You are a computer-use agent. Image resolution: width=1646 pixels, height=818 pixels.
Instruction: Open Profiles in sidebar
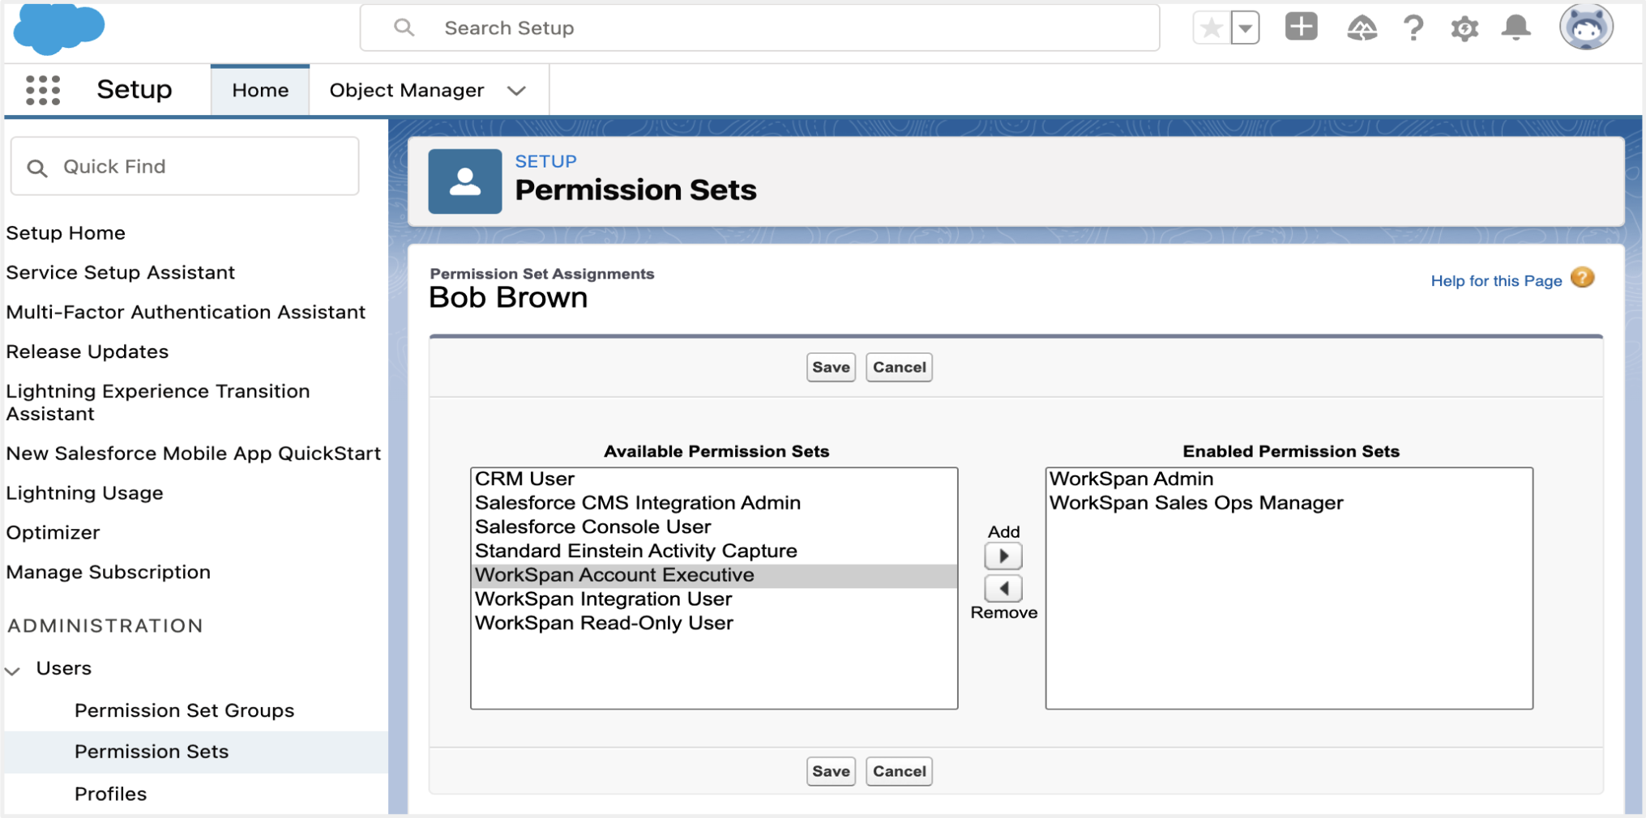[110, 794]
